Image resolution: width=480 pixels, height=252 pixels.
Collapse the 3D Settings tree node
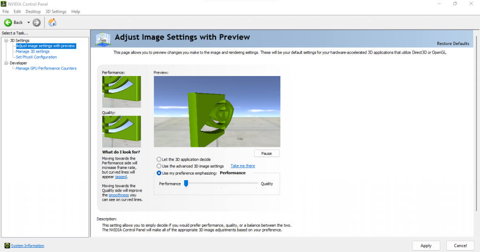pos(6,40)
